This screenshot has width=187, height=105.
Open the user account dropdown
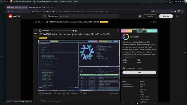[x=178, y=16]
